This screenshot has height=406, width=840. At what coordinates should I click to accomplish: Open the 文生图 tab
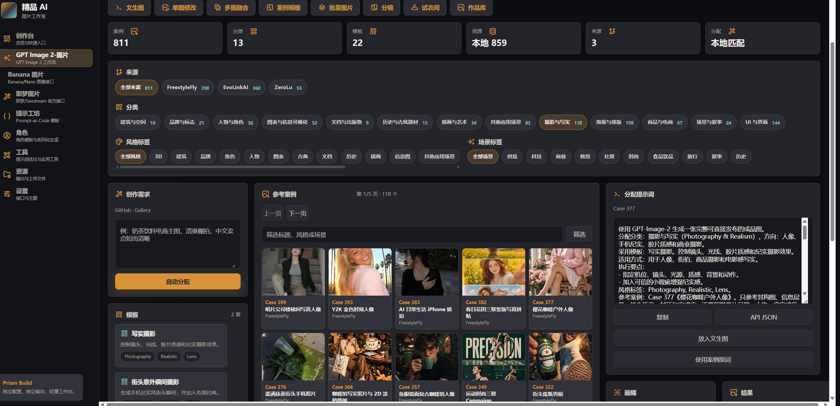(x=130, y=7)
